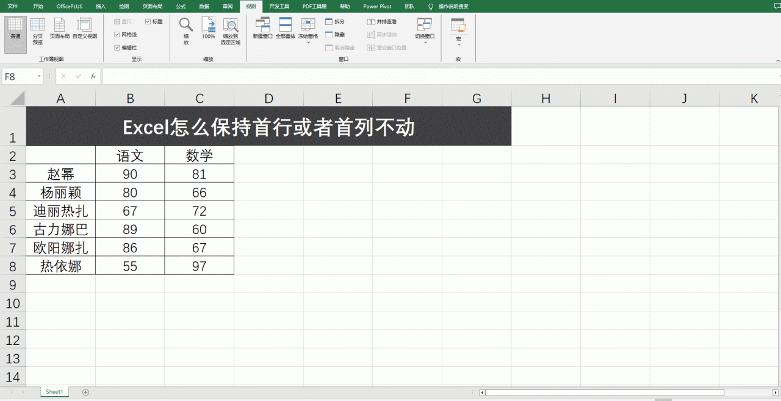The height and width of the screenshot is (401, 781).
Task: Click 重设窗口位置 reset window position
Action: click(387, 48)
